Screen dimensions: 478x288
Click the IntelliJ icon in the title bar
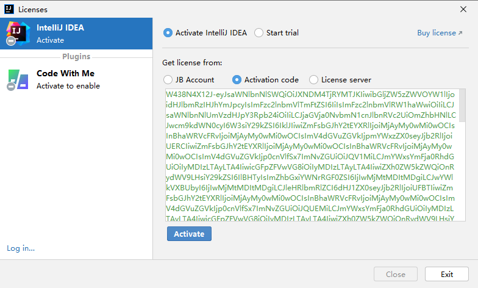coord(9,9)
